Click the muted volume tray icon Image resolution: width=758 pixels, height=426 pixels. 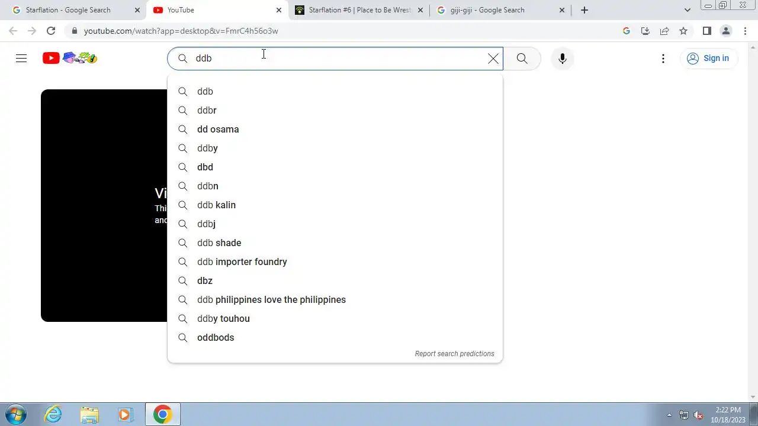(699, 415)
